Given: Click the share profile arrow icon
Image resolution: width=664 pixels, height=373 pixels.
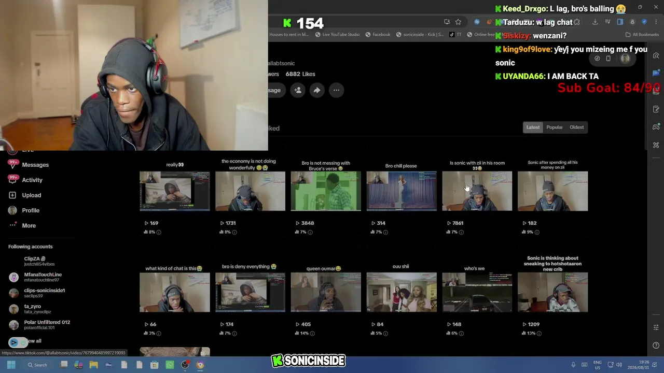Looking at the screenshot, I should tap(317, 90).
